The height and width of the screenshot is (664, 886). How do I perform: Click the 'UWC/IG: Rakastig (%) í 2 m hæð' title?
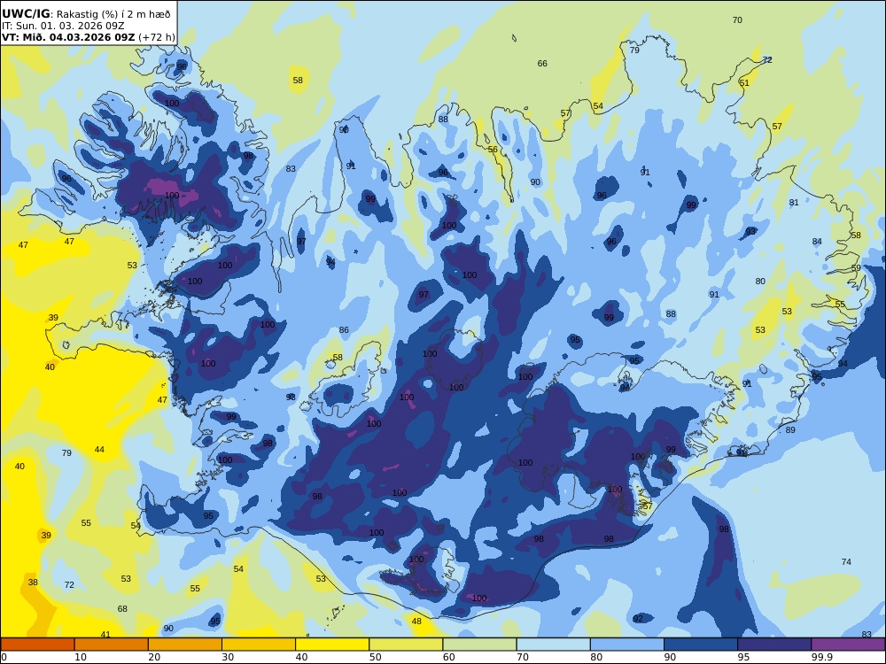tap(86, 14)
